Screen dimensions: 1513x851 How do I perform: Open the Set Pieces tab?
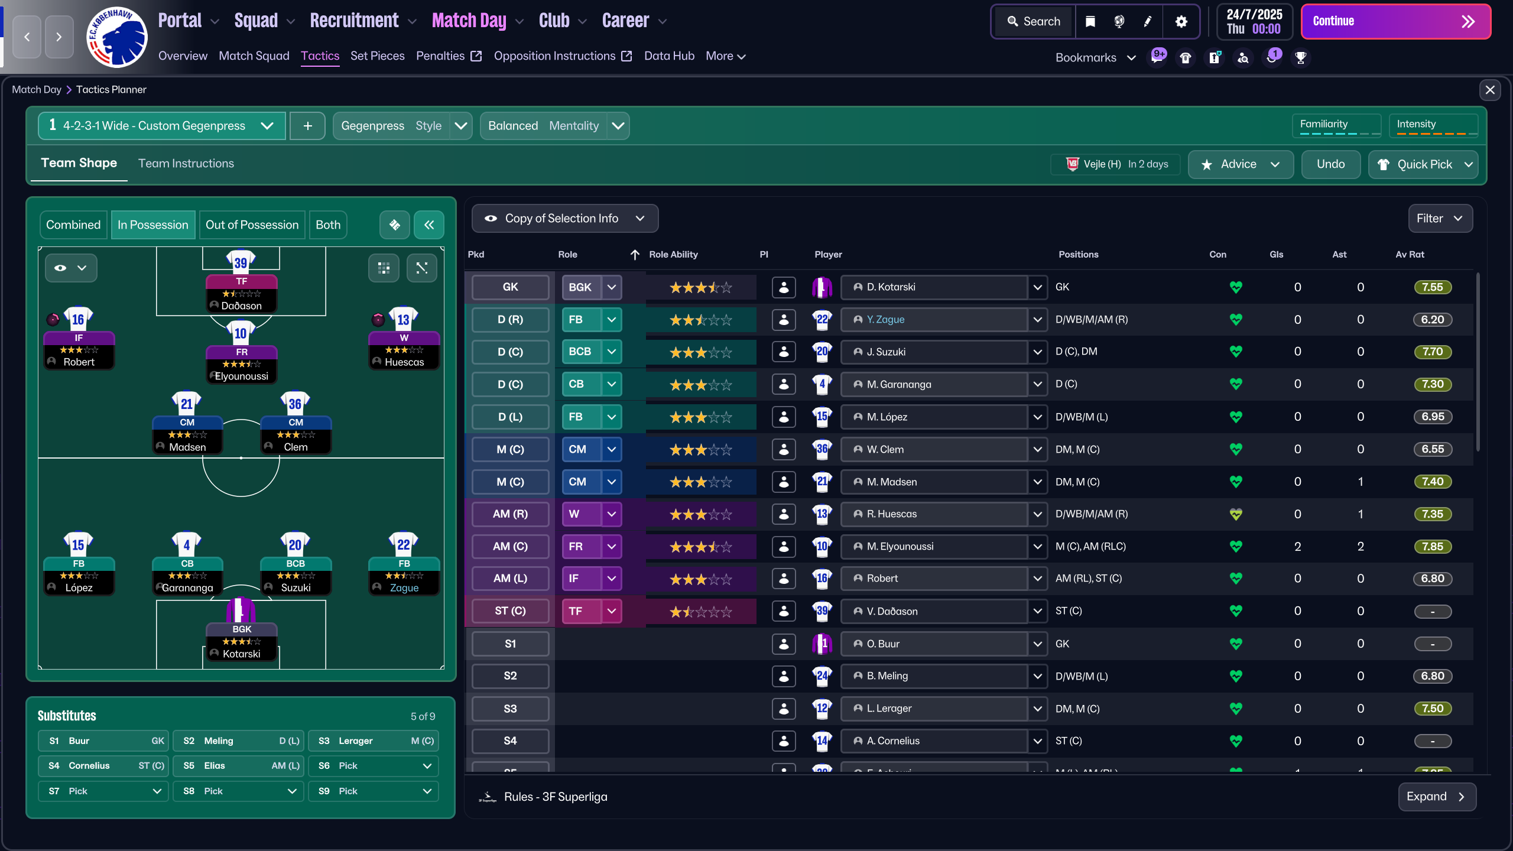pyautogui.click(x=377, y=56)
